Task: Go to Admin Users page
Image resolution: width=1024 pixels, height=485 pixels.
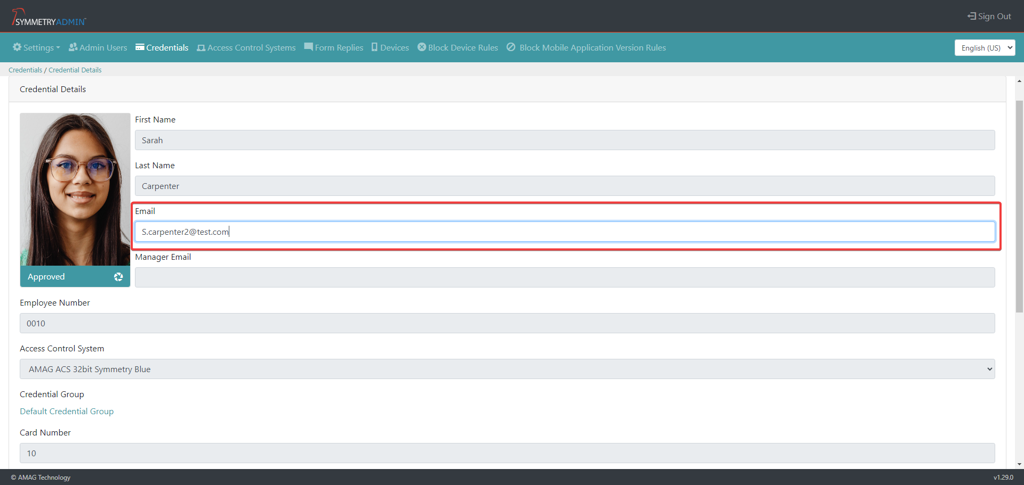Action: click(x=98, y=47)
